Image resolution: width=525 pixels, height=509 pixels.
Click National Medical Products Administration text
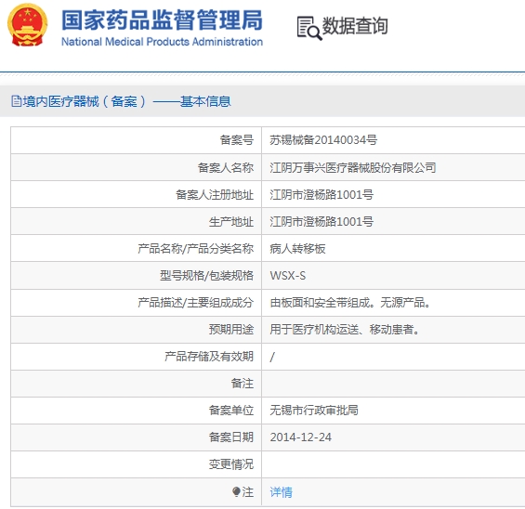click(x=162, y=42)
